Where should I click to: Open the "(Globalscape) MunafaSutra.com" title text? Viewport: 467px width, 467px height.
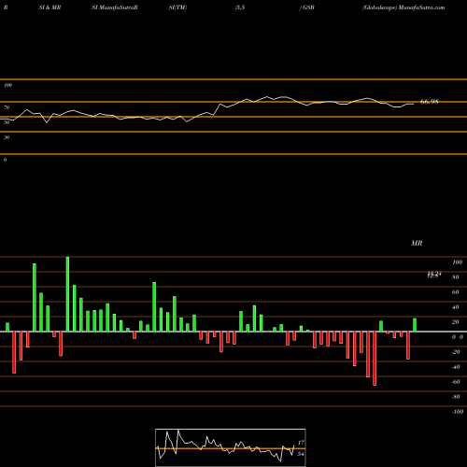click(403, 7)
